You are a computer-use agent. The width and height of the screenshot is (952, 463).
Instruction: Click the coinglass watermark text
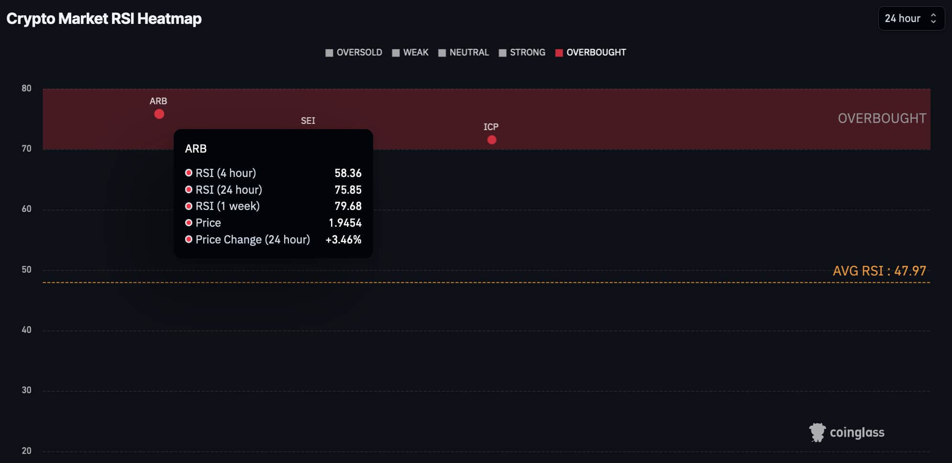[x=857, y=432]
